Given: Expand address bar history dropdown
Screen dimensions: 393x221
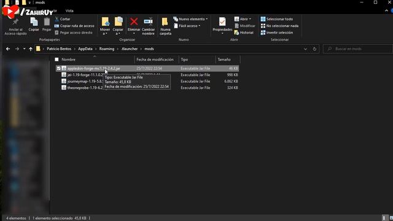Looking at the screenshot, I should 305,49.
